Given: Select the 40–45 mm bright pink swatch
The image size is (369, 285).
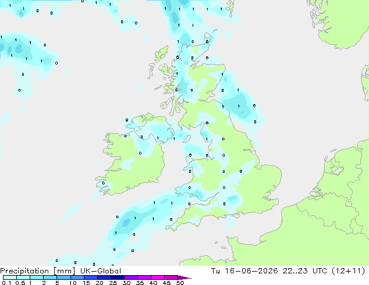Looking at the screenshot, I should click(158, 277).
